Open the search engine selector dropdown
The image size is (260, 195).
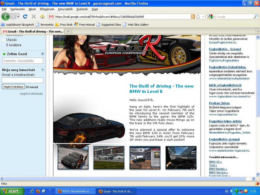pos(212,17)
